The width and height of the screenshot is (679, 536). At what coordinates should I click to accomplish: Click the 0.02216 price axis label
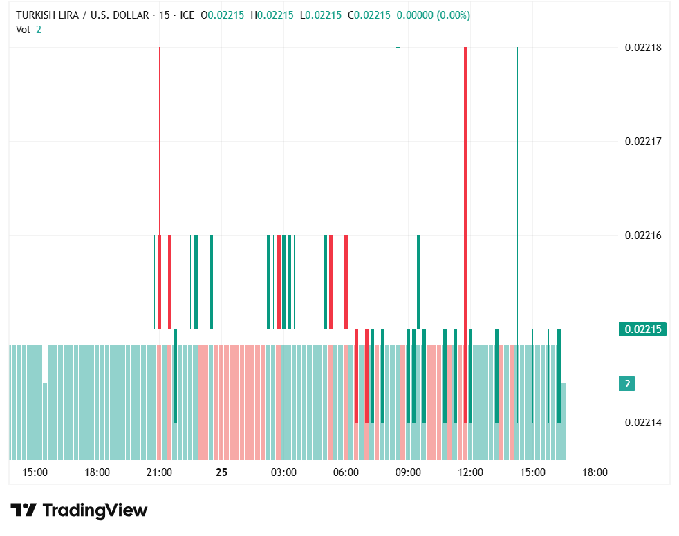643,236
